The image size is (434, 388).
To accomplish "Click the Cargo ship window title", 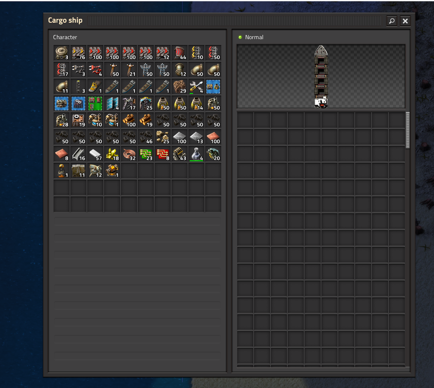I will [65, 20].
